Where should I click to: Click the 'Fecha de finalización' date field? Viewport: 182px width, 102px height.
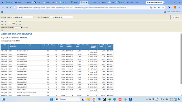coord(61,17)
